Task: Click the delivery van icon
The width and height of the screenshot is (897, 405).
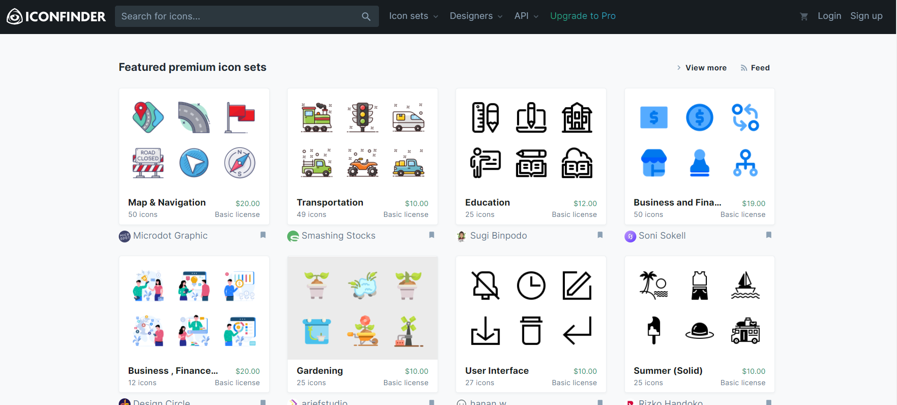Action: [x=408, y=117]
